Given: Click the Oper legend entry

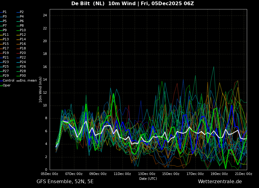Looking at the screenshot, I should [x=5, y=85].
